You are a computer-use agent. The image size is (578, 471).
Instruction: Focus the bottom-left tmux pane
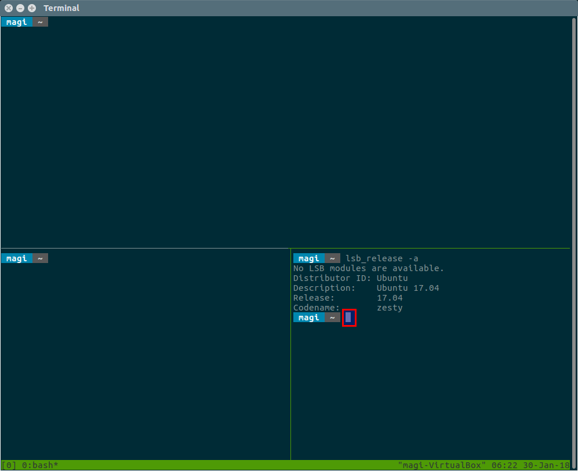(145, 359)
